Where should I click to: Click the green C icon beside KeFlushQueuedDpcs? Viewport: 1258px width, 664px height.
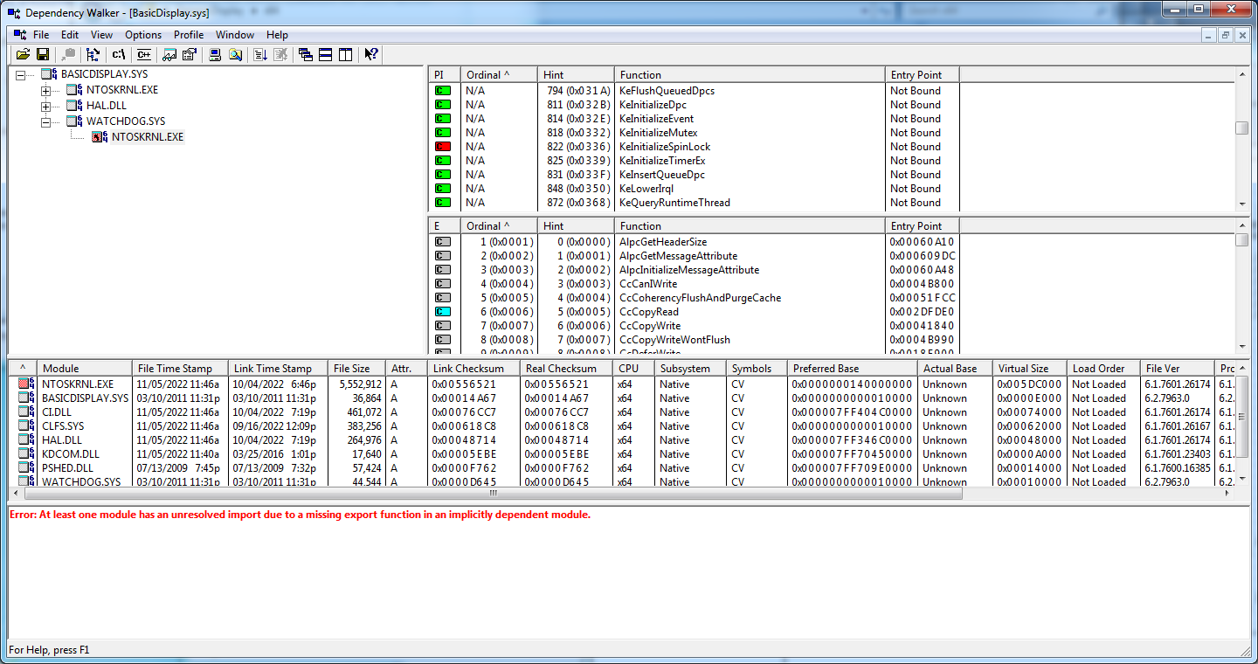click(x=443, y=91)
